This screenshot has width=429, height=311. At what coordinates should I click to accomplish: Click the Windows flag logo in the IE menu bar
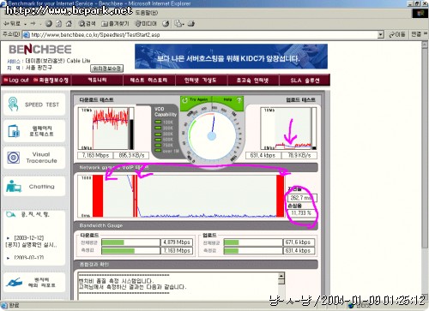coord(420,13)
